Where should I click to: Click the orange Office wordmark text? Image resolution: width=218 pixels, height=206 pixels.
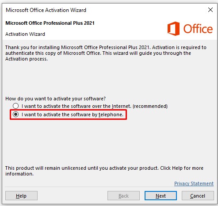[x=198, y=29]
